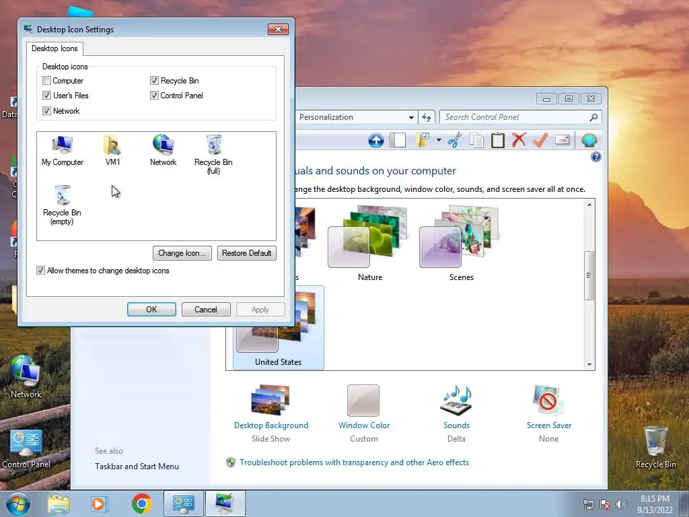Open the Control Panel desktop shortcut
The image size is (689, 517).
click(26, 449)
